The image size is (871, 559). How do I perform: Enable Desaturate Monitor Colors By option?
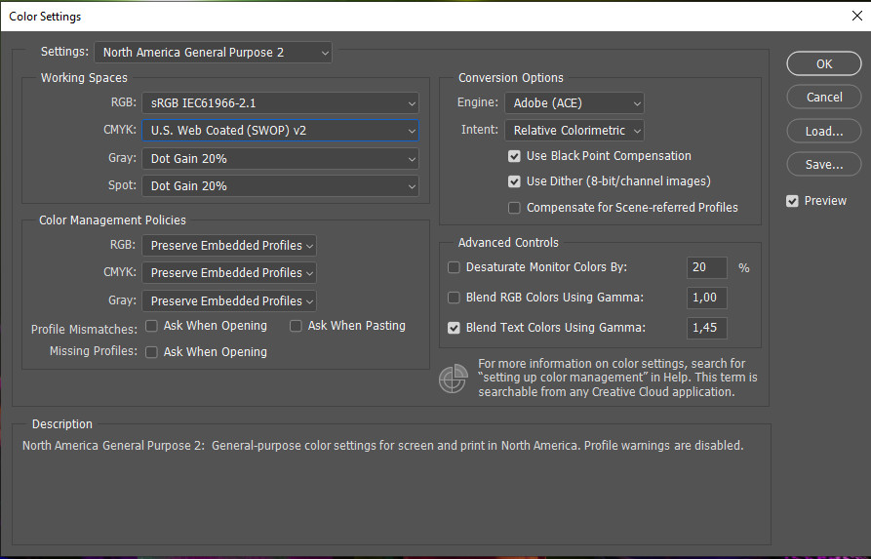coord(454,267)
